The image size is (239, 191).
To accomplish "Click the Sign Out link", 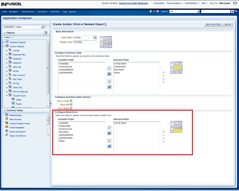I will pos(214,3).
